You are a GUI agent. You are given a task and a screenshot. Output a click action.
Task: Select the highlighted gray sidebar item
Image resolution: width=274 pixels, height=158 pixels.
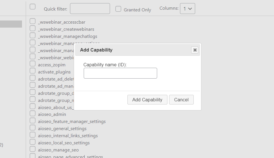[x=11, y=24]
